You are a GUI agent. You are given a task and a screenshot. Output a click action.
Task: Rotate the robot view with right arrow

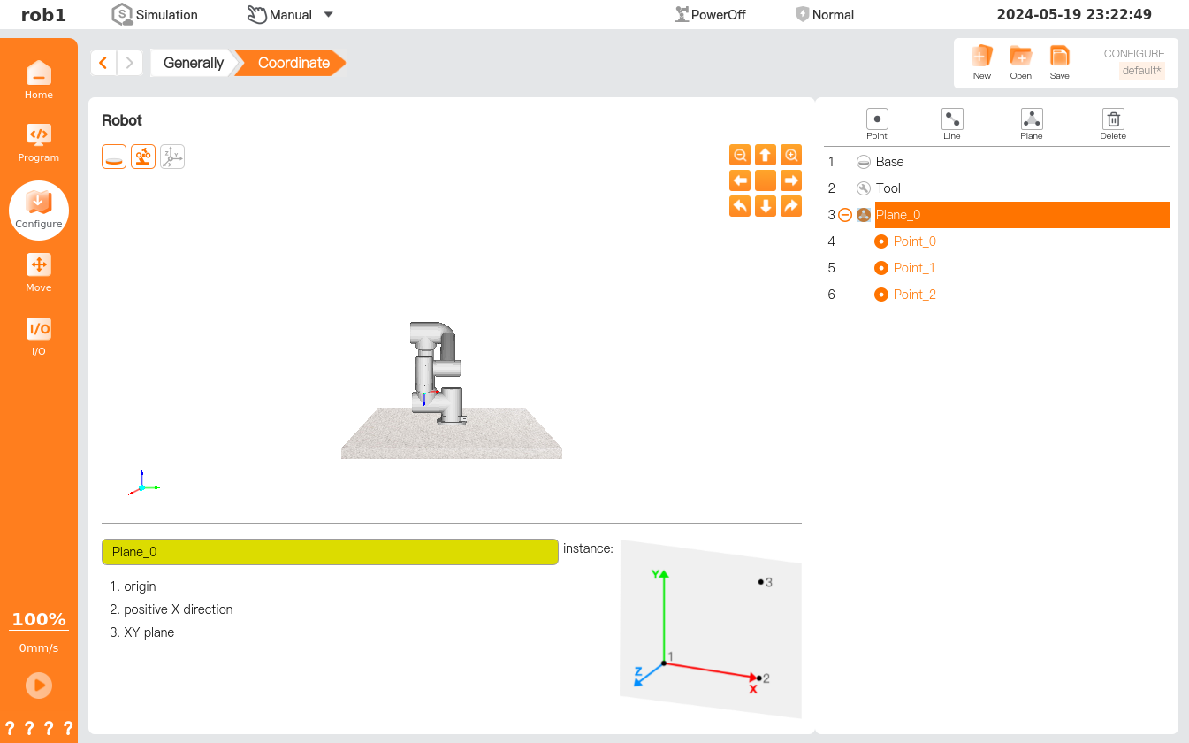[791, 180]
